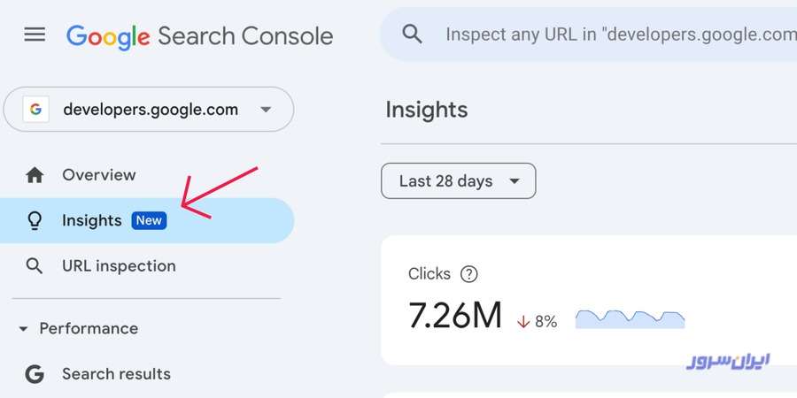Viewport: 797px width, 398px height.
Task: Click the search magnifier icon in URL bar
Action: 412,34
